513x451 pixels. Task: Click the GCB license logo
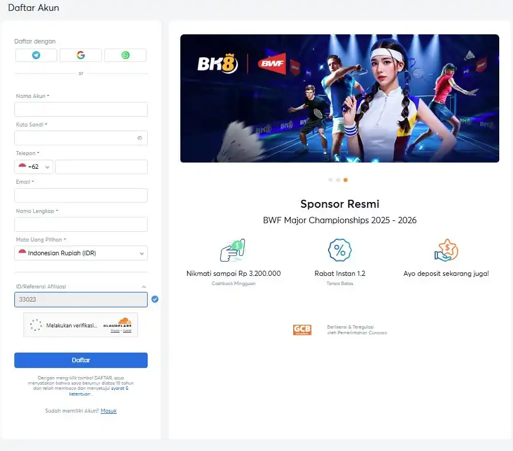[x=302, y=330]
